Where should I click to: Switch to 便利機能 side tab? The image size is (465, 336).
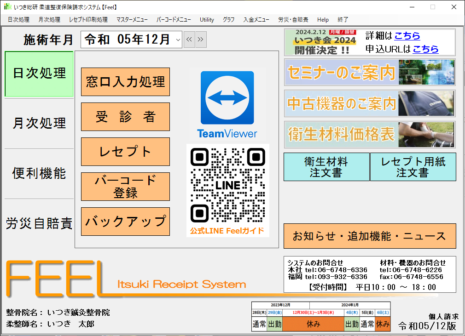point(39,173)
